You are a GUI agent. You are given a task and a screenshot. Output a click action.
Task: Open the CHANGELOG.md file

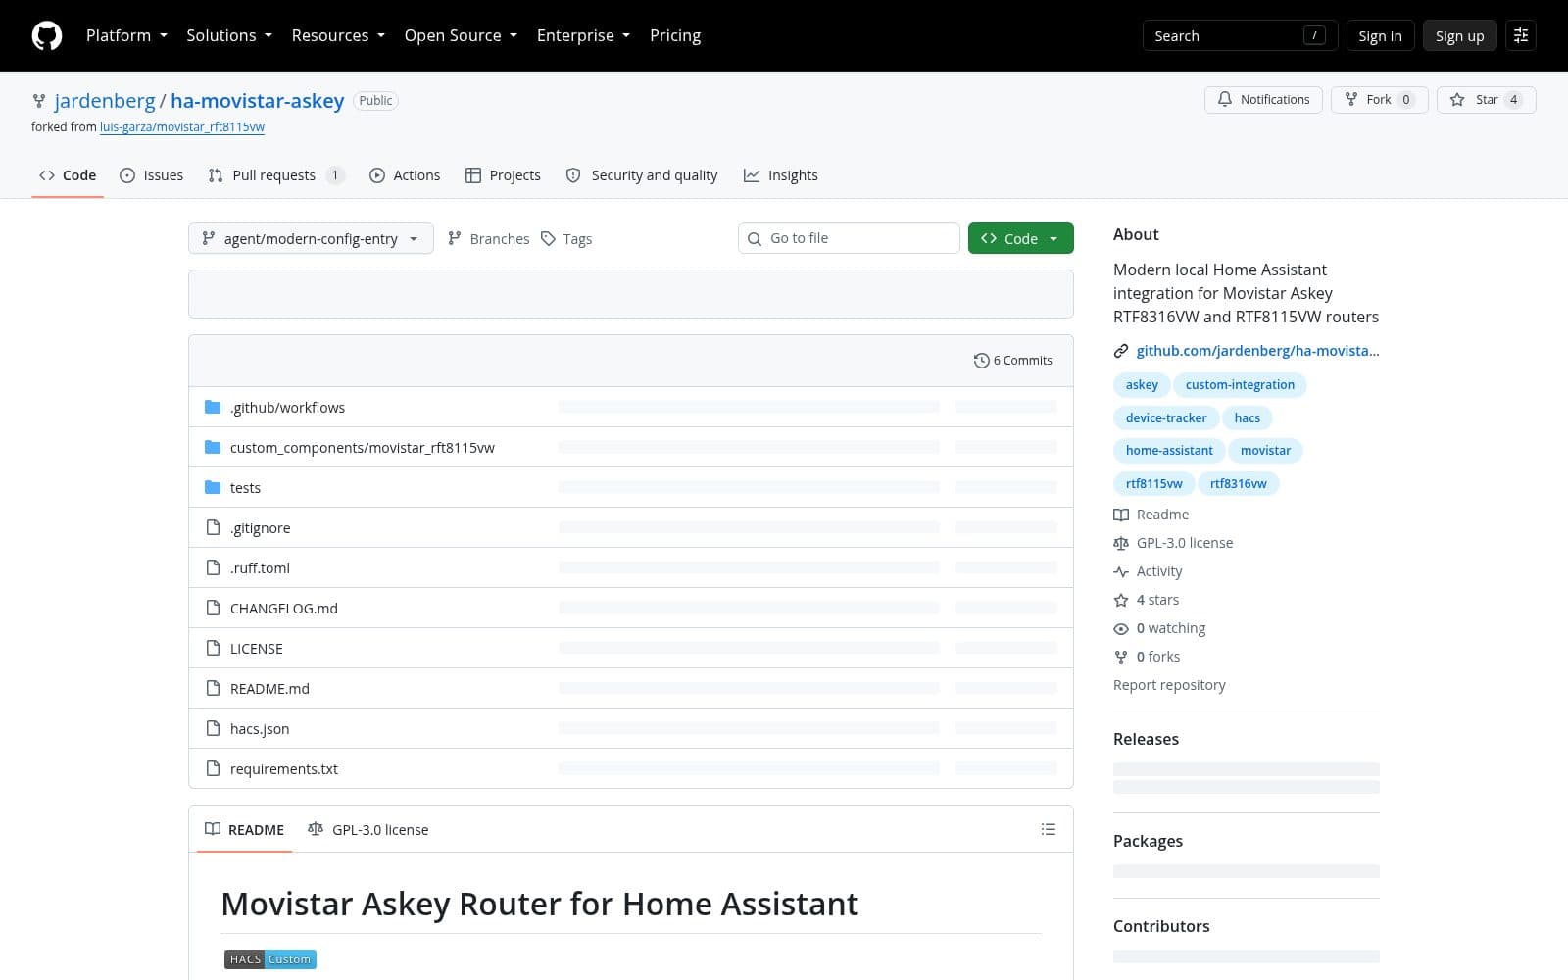[284, 609]
